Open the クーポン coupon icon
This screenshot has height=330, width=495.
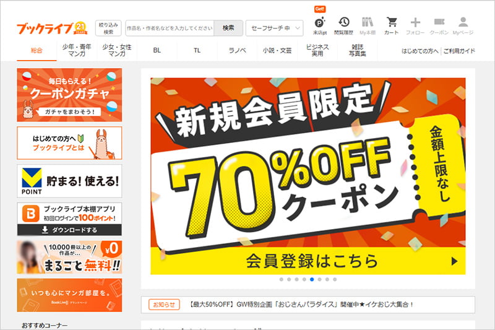coord(439,22)
